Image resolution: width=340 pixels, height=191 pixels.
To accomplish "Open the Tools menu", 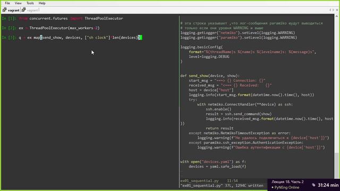I will (30, 3).
